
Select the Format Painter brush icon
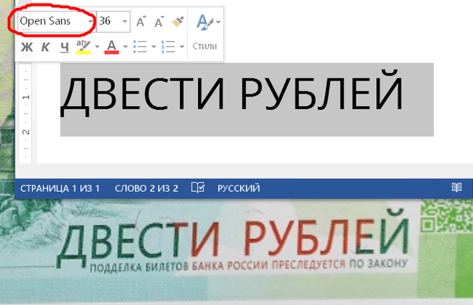(x=178, y=22)
